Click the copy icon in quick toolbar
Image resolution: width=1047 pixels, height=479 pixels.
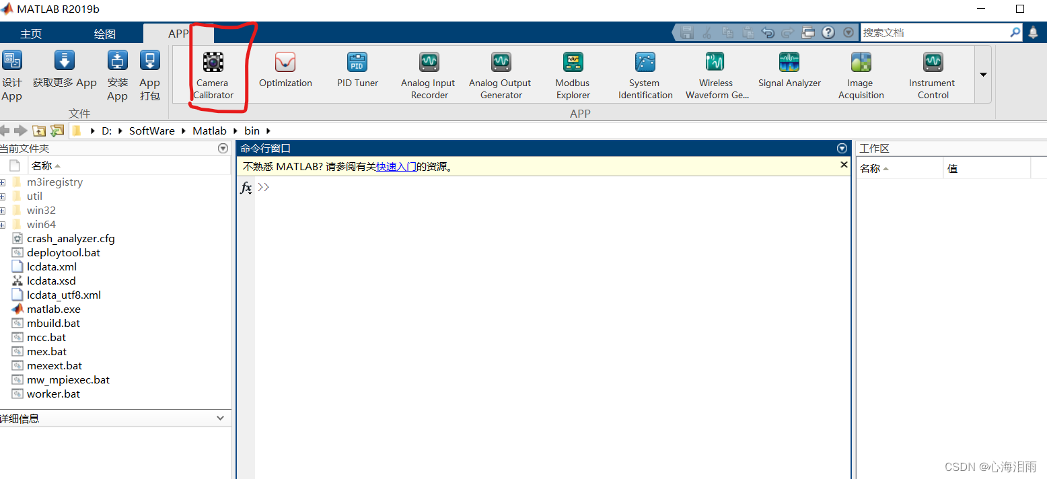click(727, 32)
